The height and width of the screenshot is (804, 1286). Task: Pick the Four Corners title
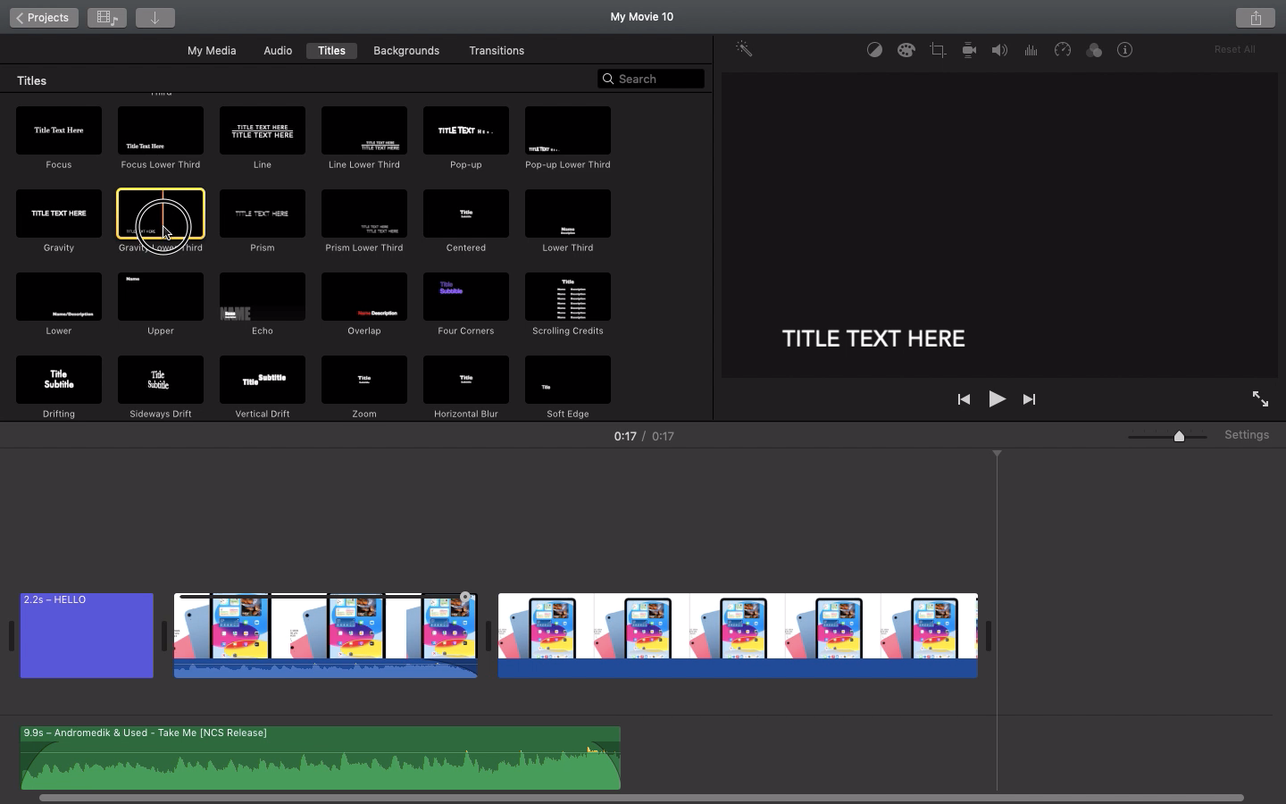(x=466, y=297)
